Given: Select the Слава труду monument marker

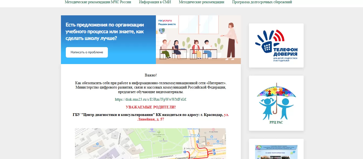Looking at the screenshot, I should click(184, 149).
